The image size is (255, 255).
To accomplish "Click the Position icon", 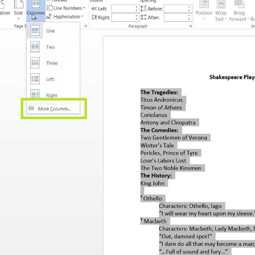I will pyautogui.click(x=204, y=4).
